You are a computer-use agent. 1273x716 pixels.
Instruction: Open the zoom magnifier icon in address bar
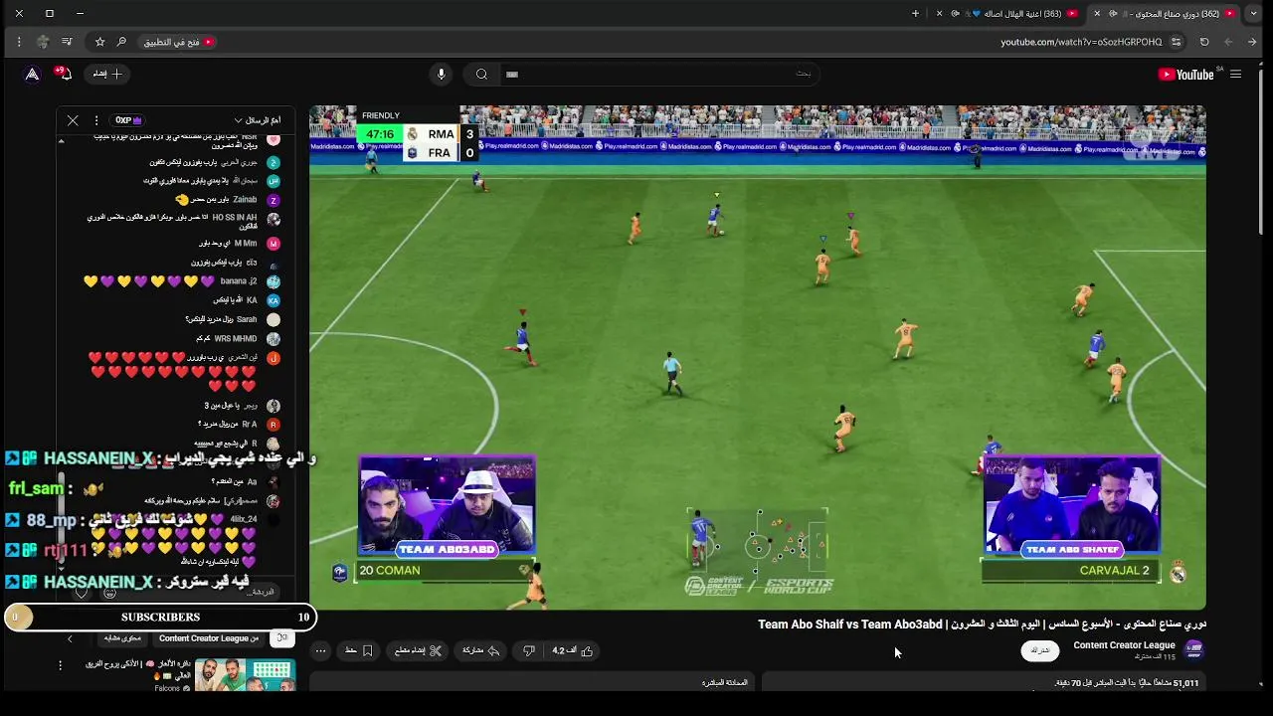point(121,42)
